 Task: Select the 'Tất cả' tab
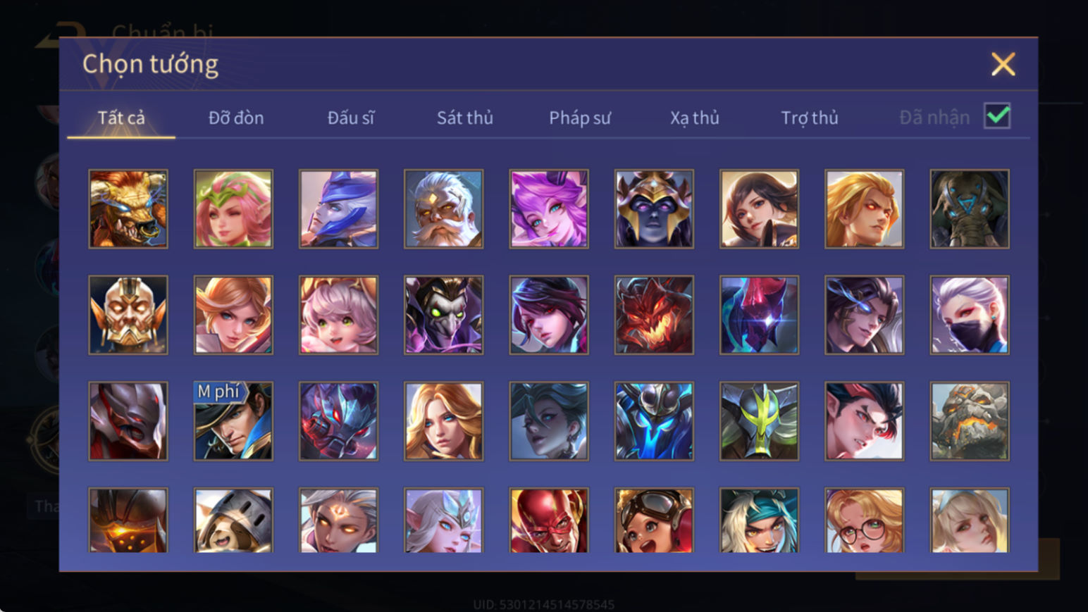[121, 118]
